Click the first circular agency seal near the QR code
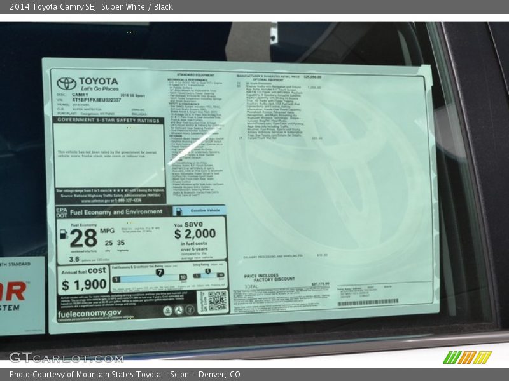Image resolution: width=509 pixels, height=381 pixels. pyautogui.click(x=167, y=311)
